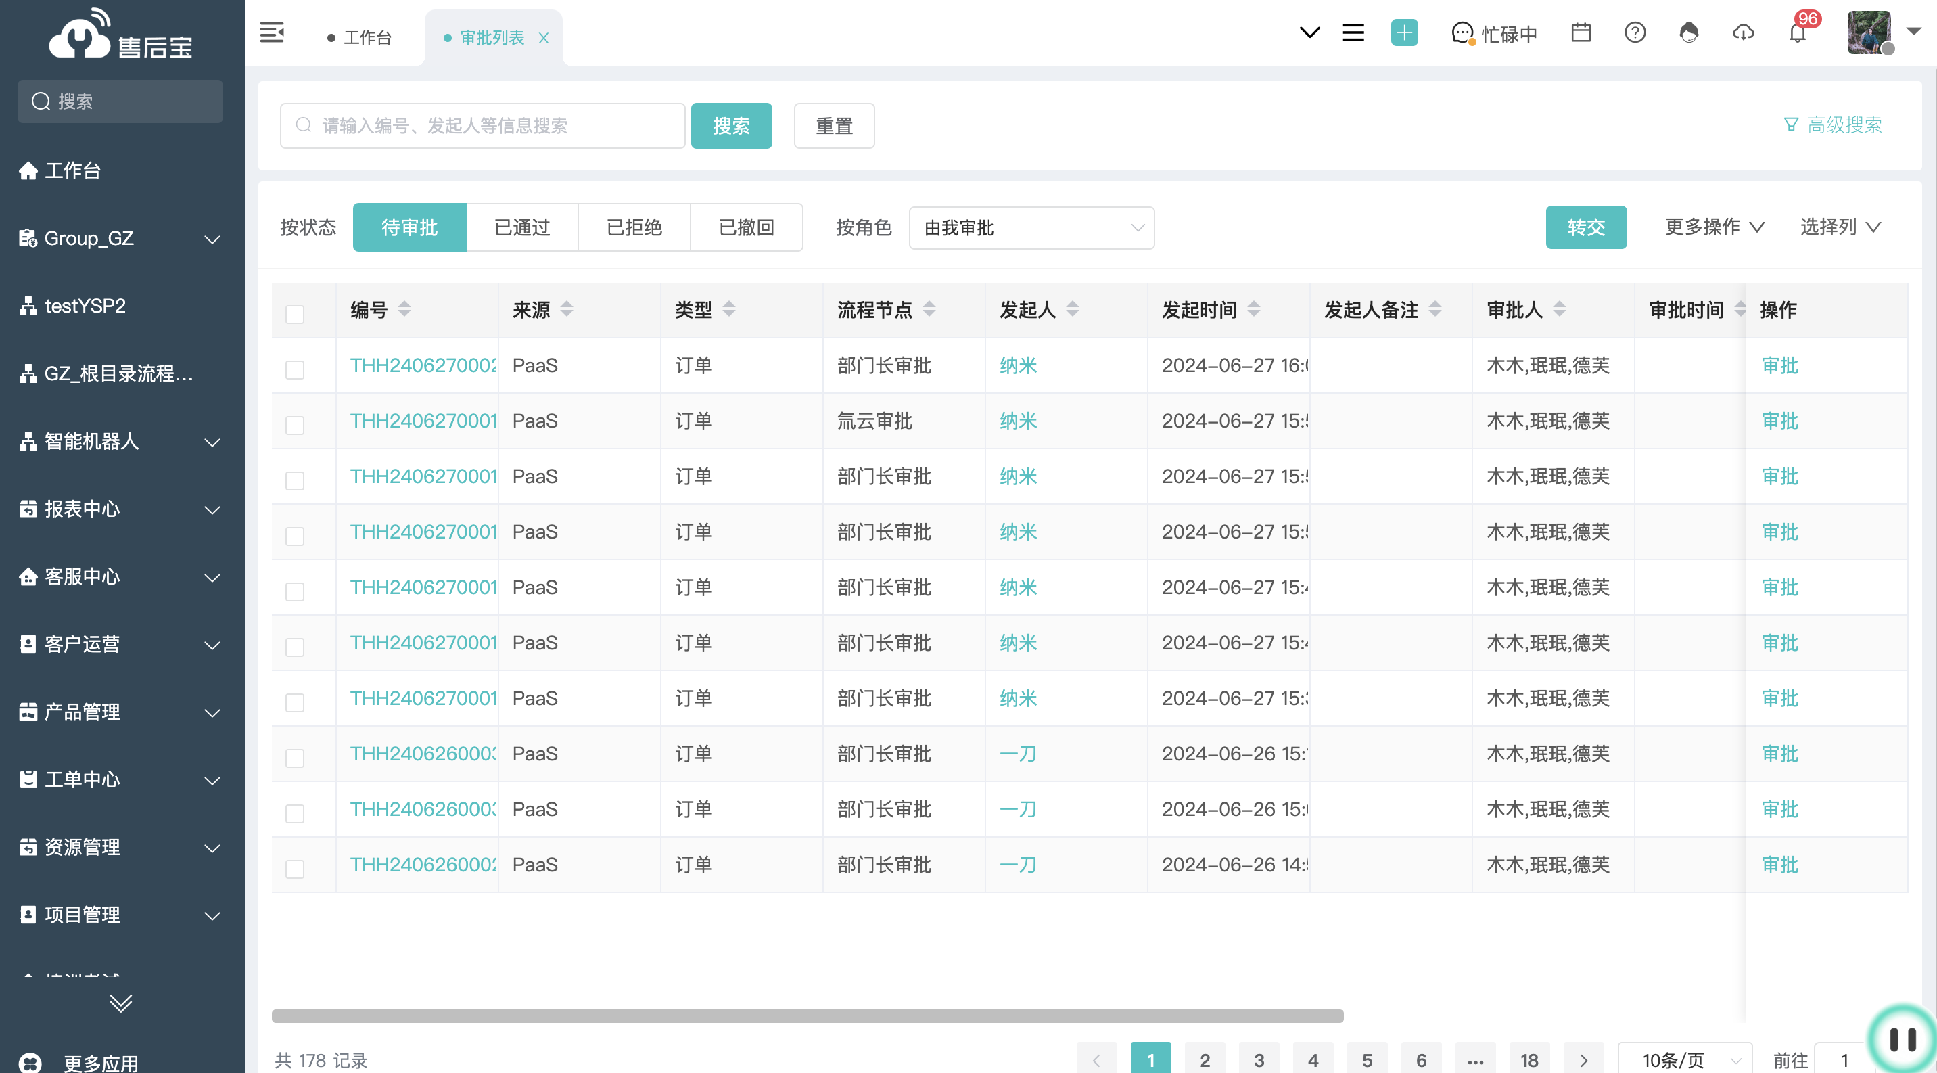Image resolution: width=1937 pixels, height=1073 pixels.
Task: Open the 由我审批 role dropdown
Action: (1031, 227)
